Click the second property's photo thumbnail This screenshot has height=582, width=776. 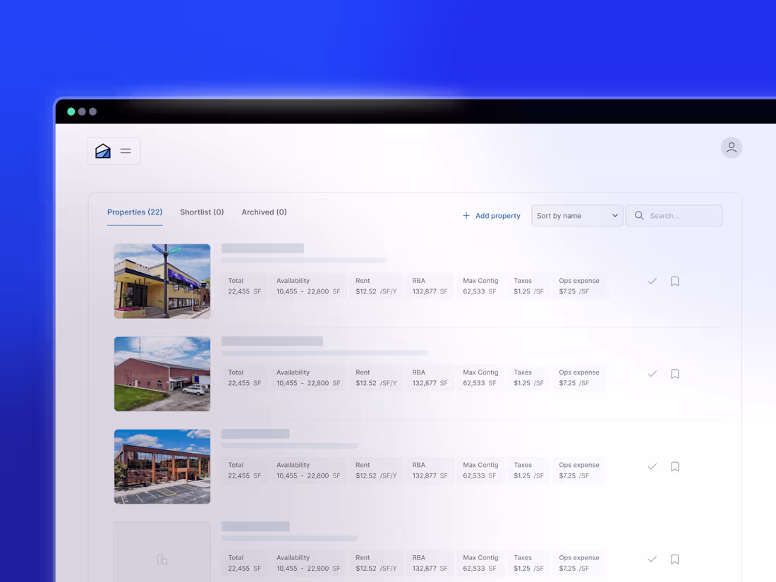pyautogui.click(x=162, y=374)
